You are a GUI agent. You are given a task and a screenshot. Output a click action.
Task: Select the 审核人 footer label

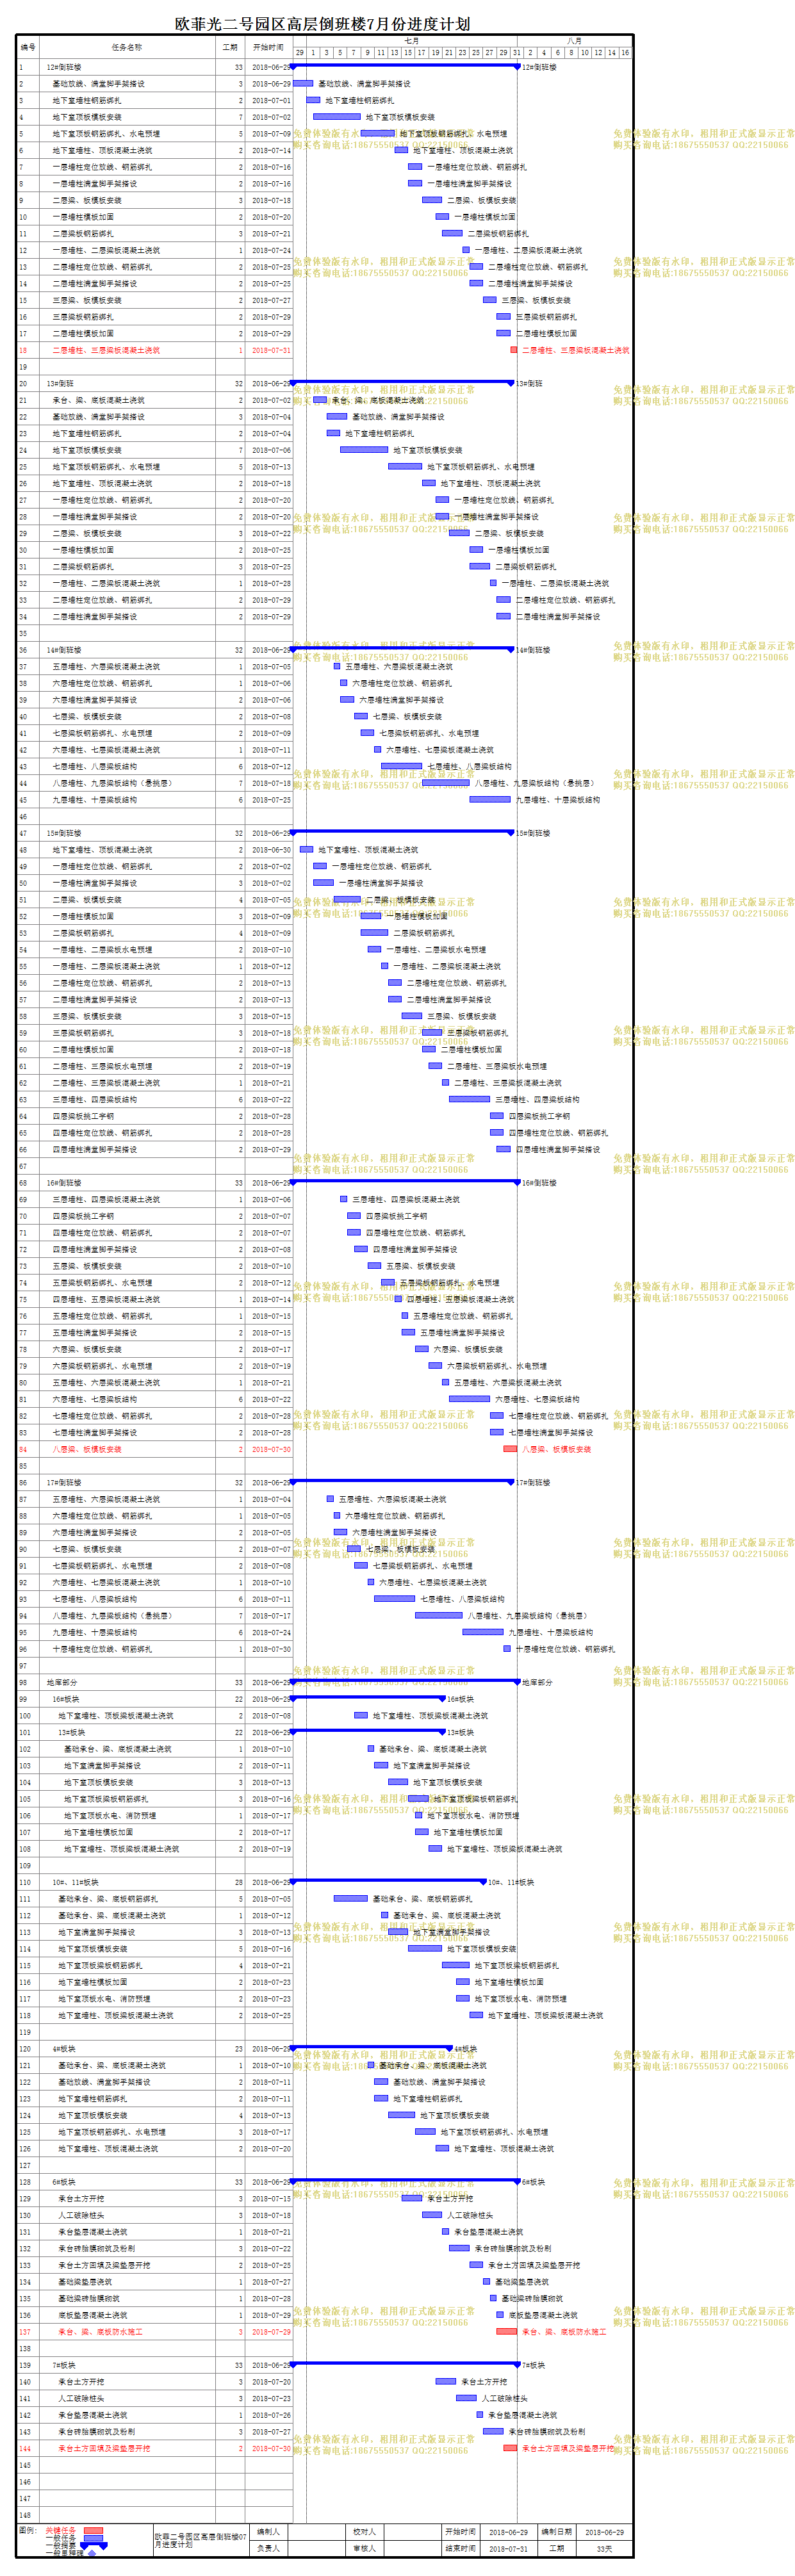point(364,2548)
